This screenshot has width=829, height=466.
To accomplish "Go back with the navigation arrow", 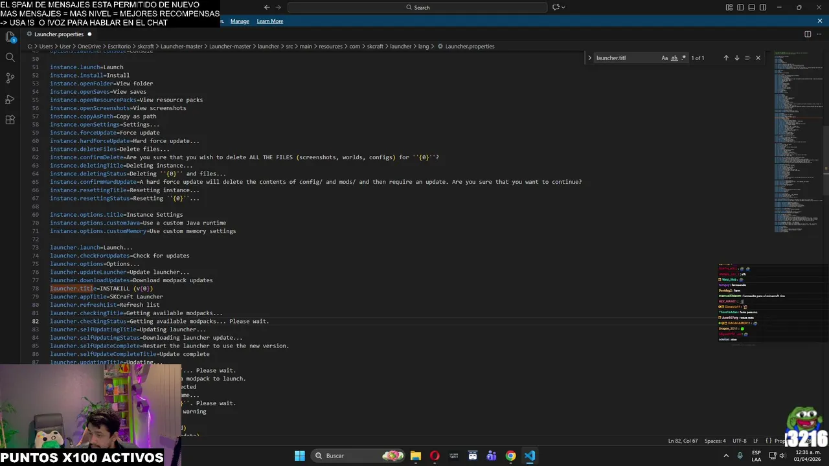I will (267, 7).
